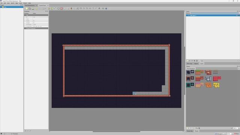Click the News button in status bar

tap(237, 134)
